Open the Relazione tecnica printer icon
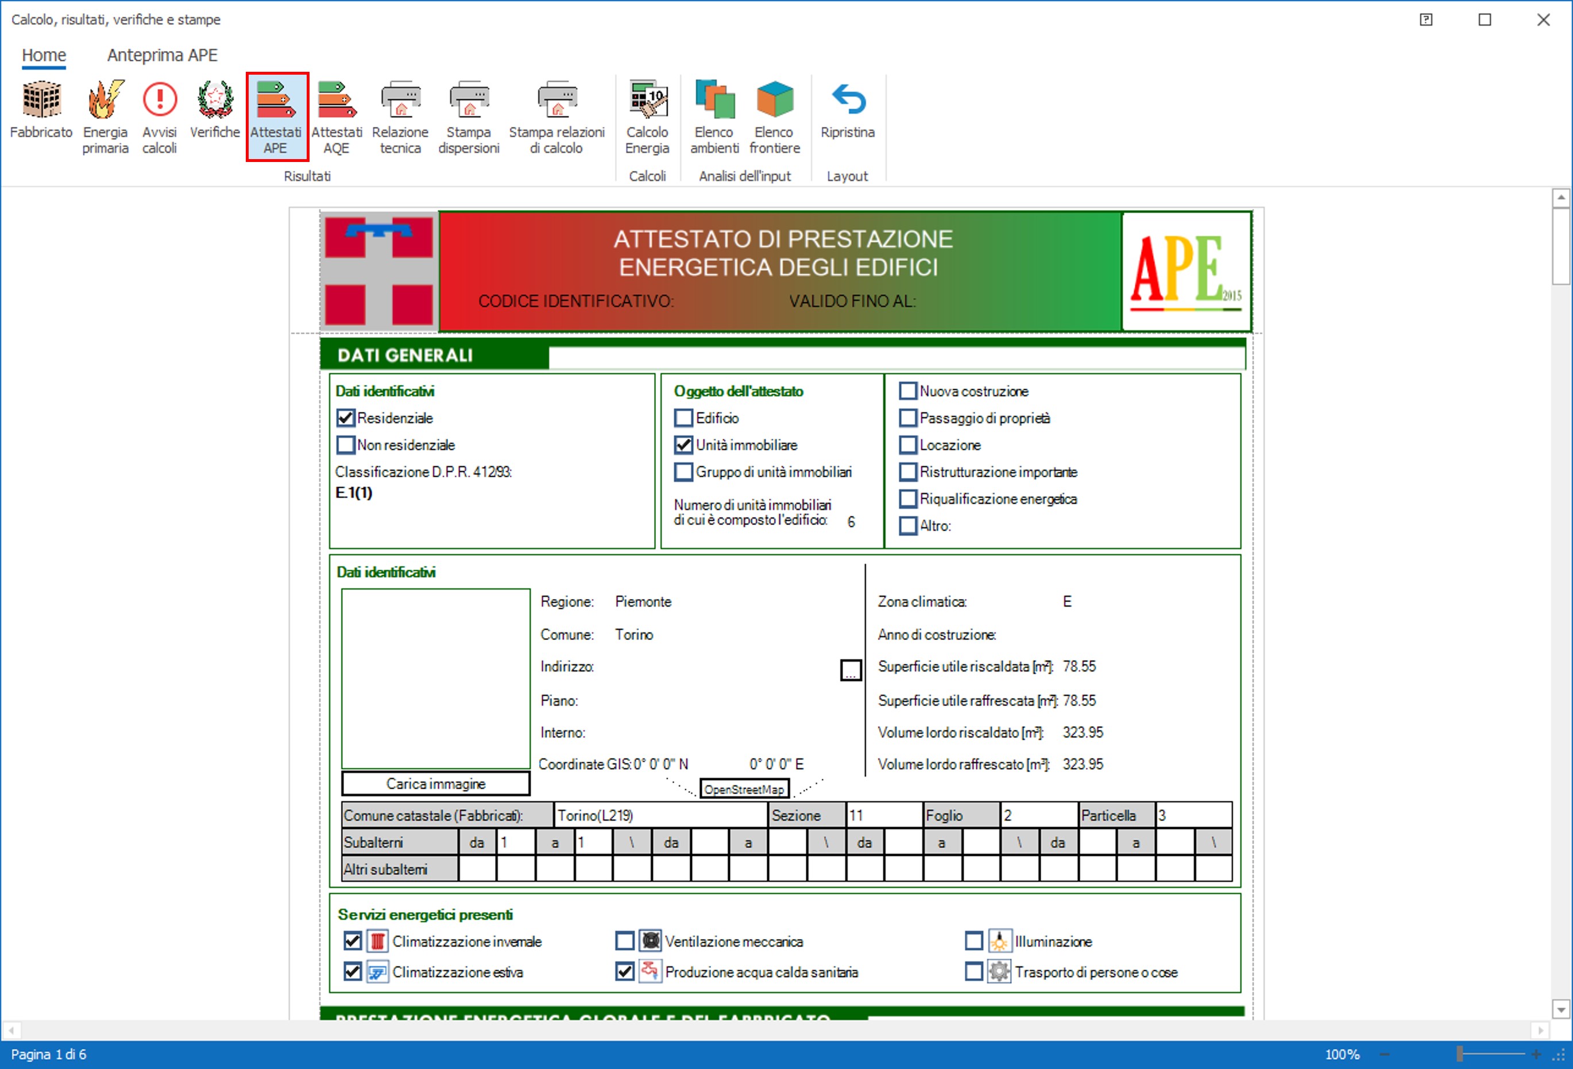 (x=400, y=115)
